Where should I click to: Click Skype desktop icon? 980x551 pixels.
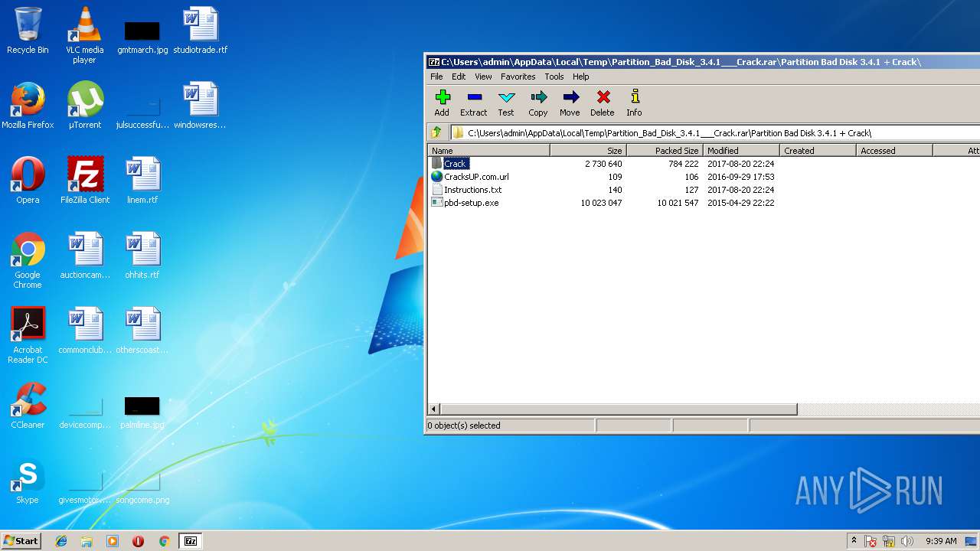pos(28,481)
